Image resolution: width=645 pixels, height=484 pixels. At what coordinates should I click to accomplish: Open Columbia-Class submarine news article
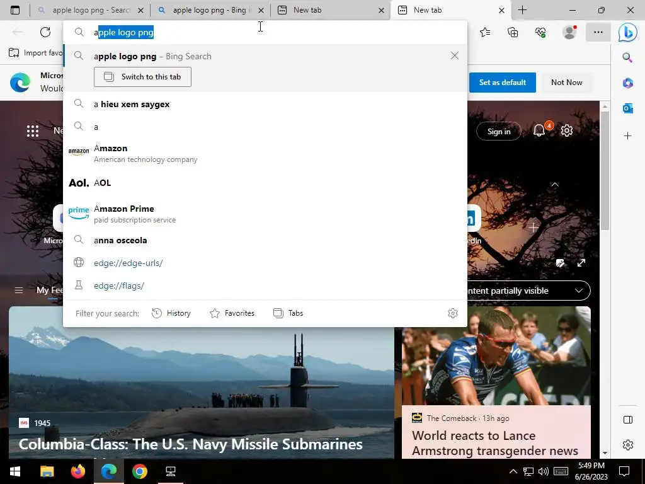click(x=202, y=383)
